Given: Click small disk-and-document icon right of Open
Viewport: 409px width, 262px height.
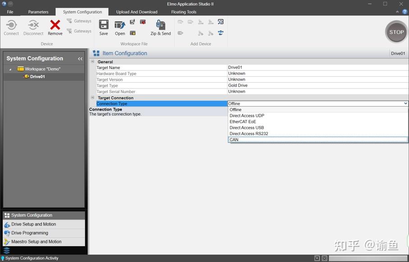Looking at the screenshot, I should coord(133,22).
